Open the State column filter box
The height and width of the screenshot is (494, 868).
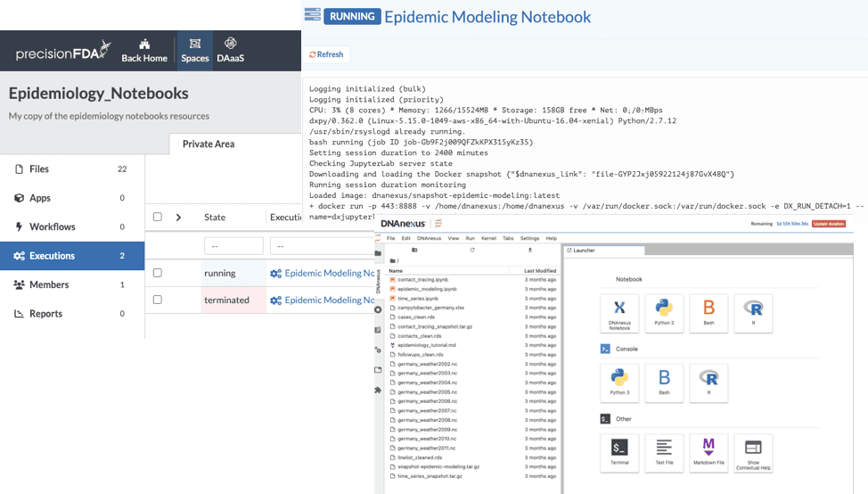coord(233,245)
